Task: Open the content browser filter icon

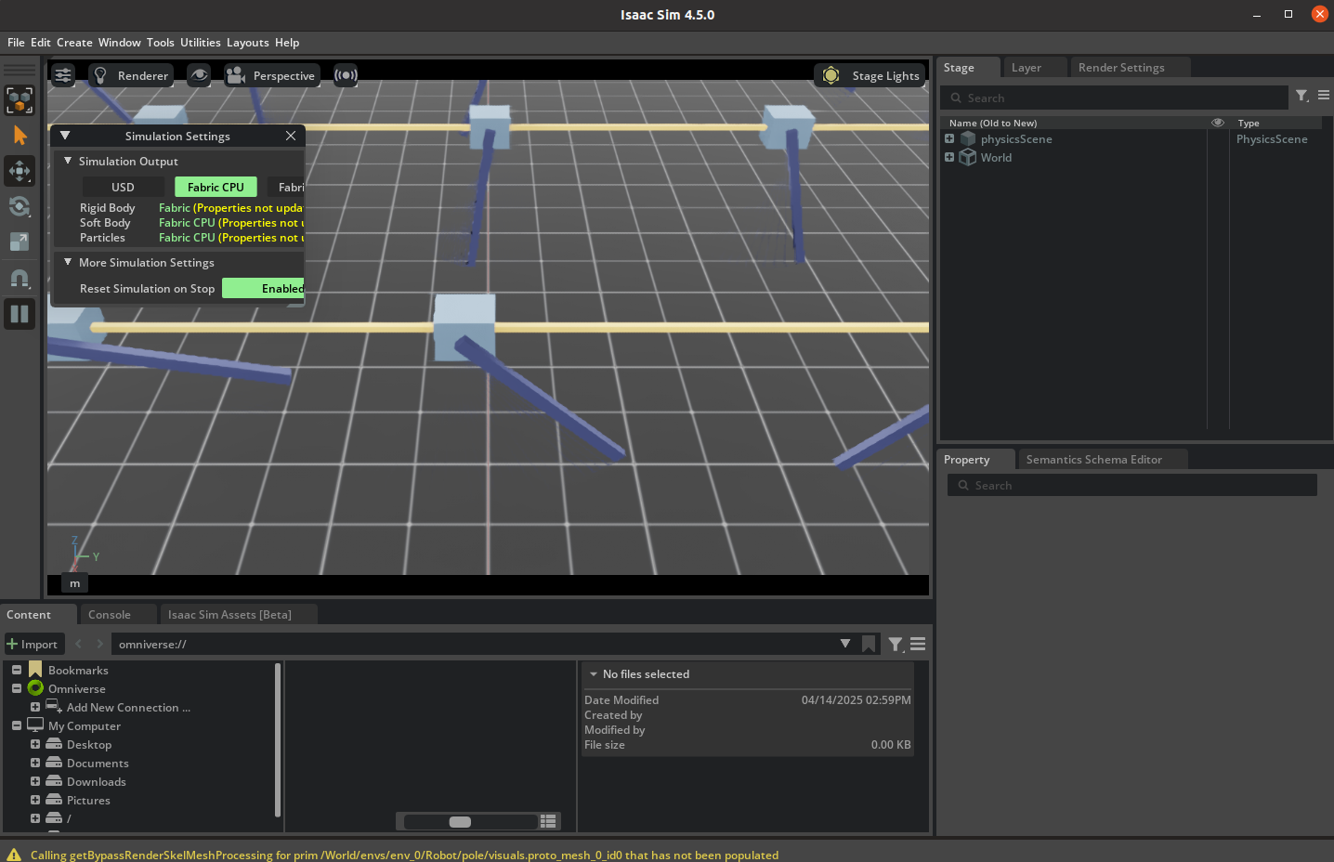Action: point(896,644)
